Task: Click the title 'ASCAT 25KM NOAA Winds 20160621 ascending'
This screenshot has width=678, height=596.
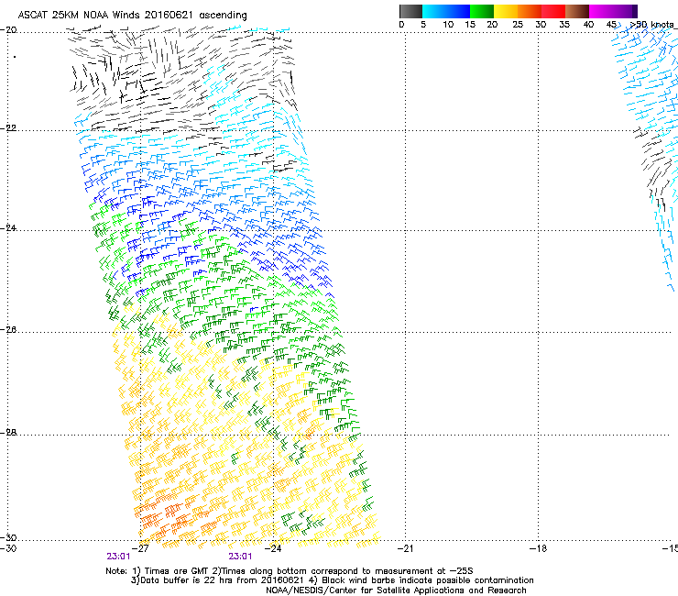Action: coord(132,16)
